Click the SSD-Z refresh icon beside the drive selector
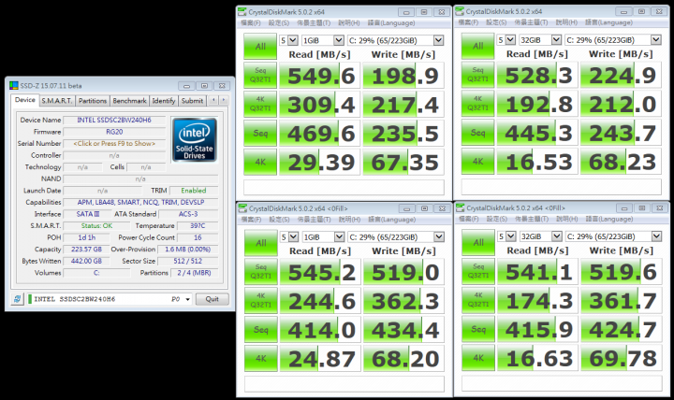This screenshot has width=674, height=400. coord(17,299)
